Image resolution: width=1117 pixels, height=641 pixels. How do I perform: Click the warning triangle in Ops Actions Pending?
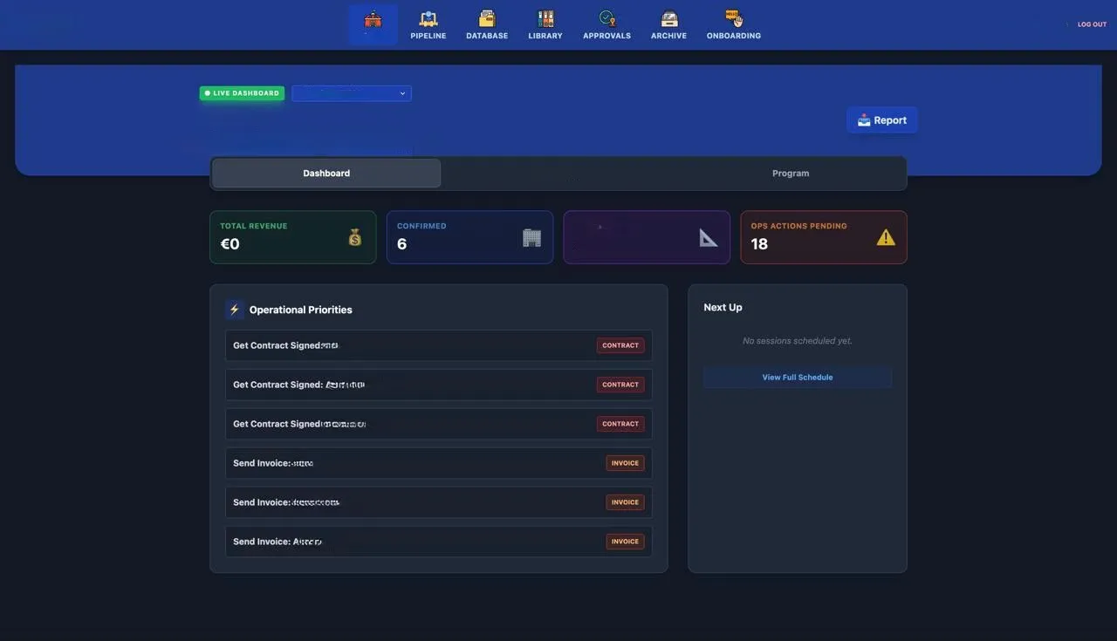tap(886, 237)
